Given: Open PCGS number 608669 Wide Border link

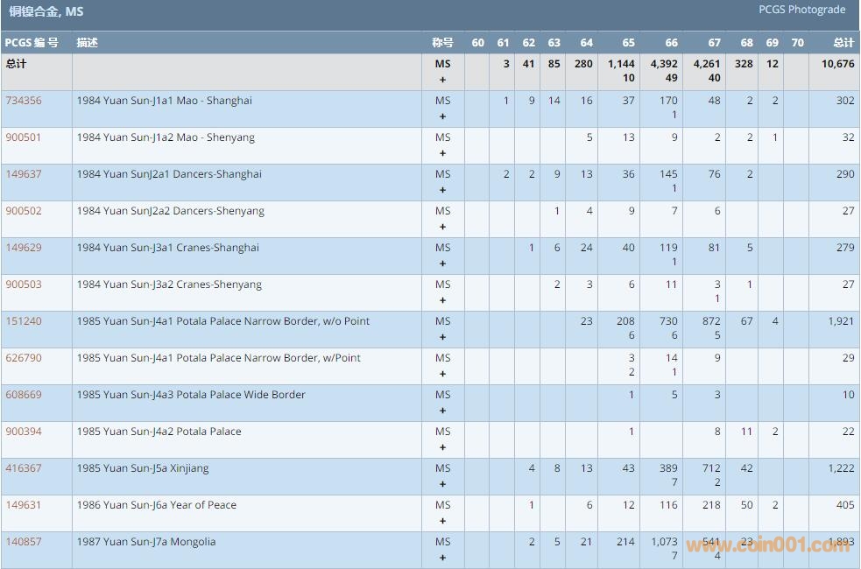Looking at the screenshot, I should [x=24, y=395].
